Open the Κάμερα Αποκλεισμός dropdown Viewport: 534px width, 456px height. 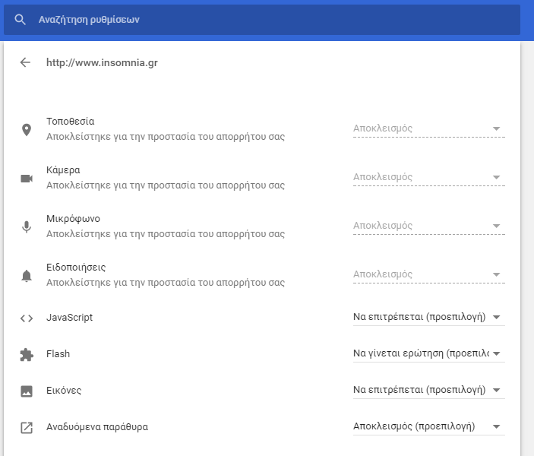428,178
